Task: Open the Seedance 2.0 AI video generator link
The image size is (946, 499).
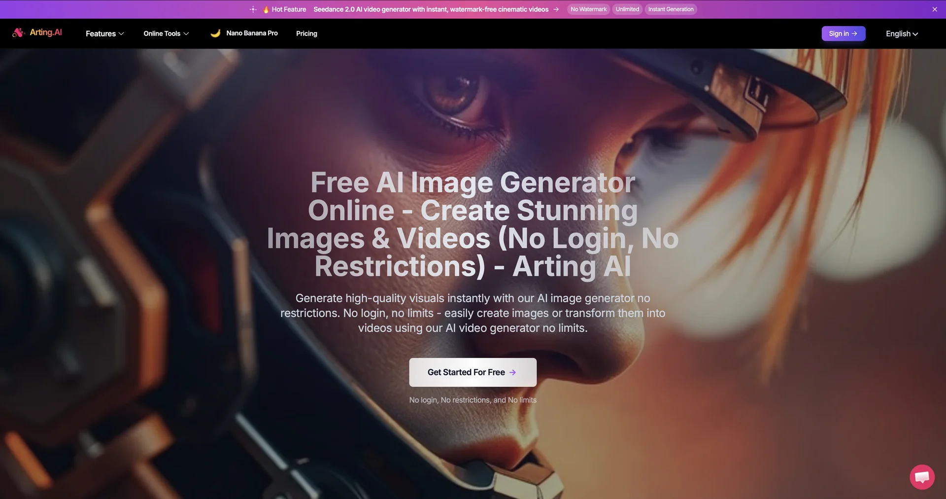Action: (431, 9)
